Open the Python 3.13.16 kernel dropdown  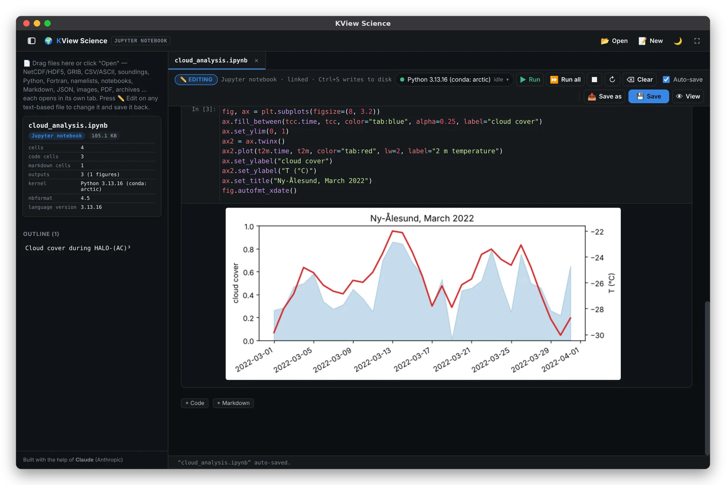pyautogui.click(x=455, y=79)
